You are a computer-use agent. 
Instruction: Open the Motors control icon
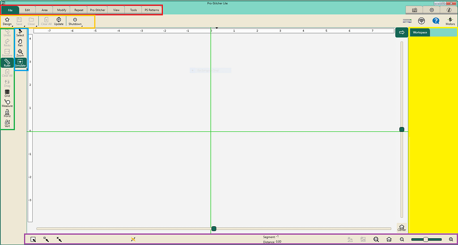[x=450, y=21]
